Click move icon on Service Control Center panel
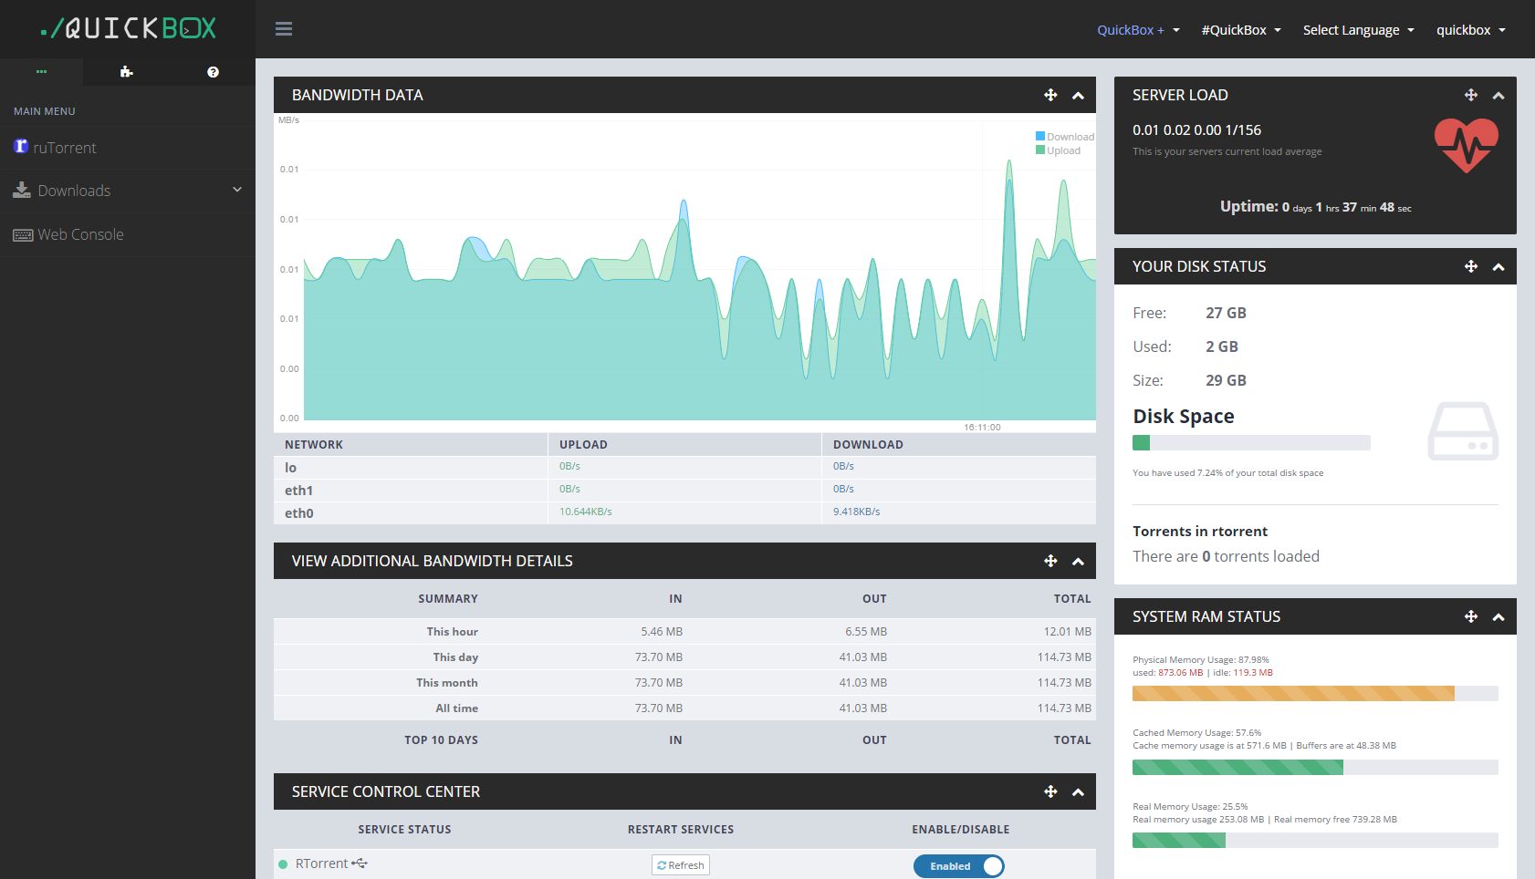The image size is (1535, 879). (1050, 791)
